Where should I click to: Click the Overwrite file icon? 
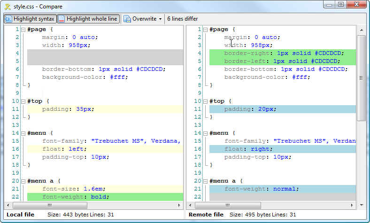coord(127,19)
